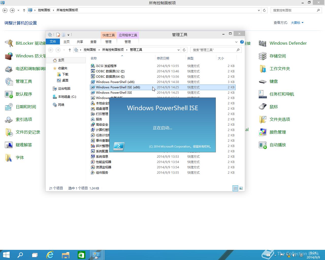Click 控制面板 breadcrumb in 管理工具 address bar
The width and height of the screenshot is (325, 260).
point(90,50)
